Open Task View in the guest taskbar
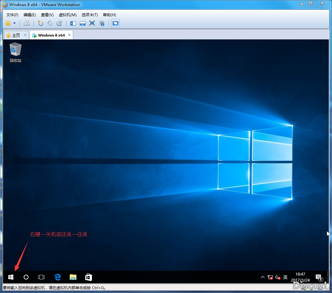 (41, 277)
